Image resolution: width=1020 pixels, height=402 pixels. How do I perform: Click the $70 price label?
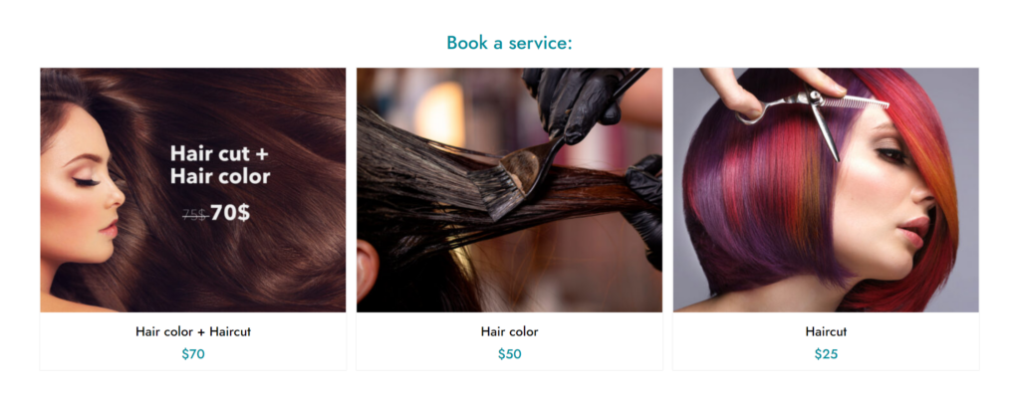(x=192, y=354)
